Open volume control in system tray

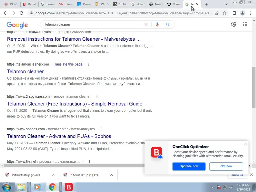click(231, 187)
